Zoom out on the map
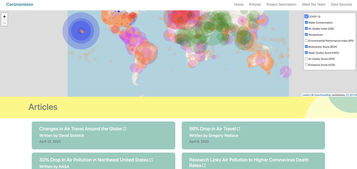This screenshot has height=169, width=357. click(x=4, y=23)
